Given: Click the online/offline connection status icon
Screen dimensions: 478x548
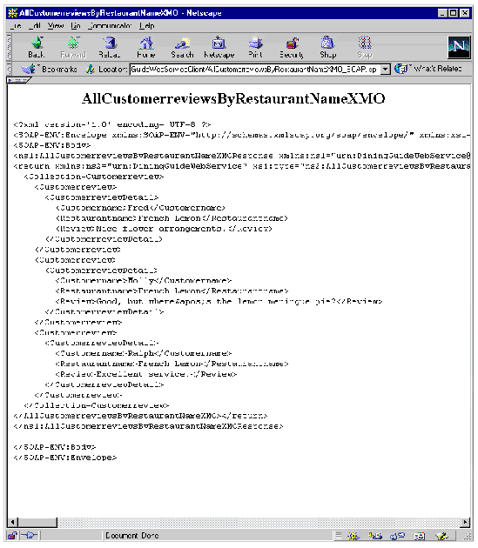Looking at the screenshot, I should (x=29, y=536).
